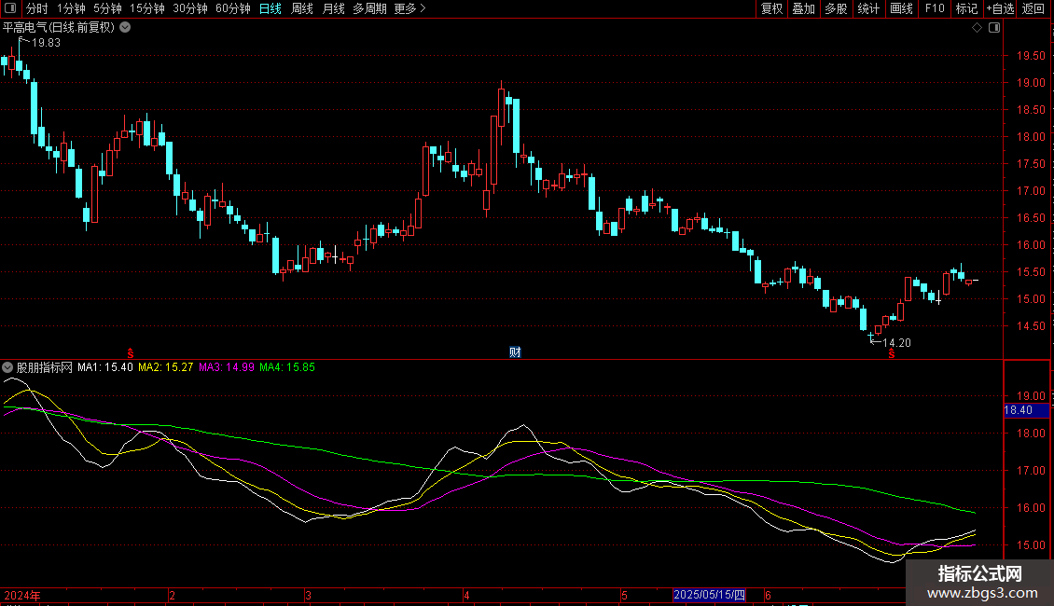Click 返回 to go back
Screen dimensions: 1054x606
point(1033,8)
